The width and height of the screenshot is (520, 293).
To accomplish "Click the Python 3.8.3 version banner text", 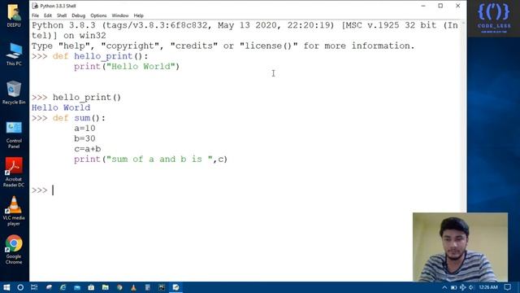I will (x=245, y=31).
